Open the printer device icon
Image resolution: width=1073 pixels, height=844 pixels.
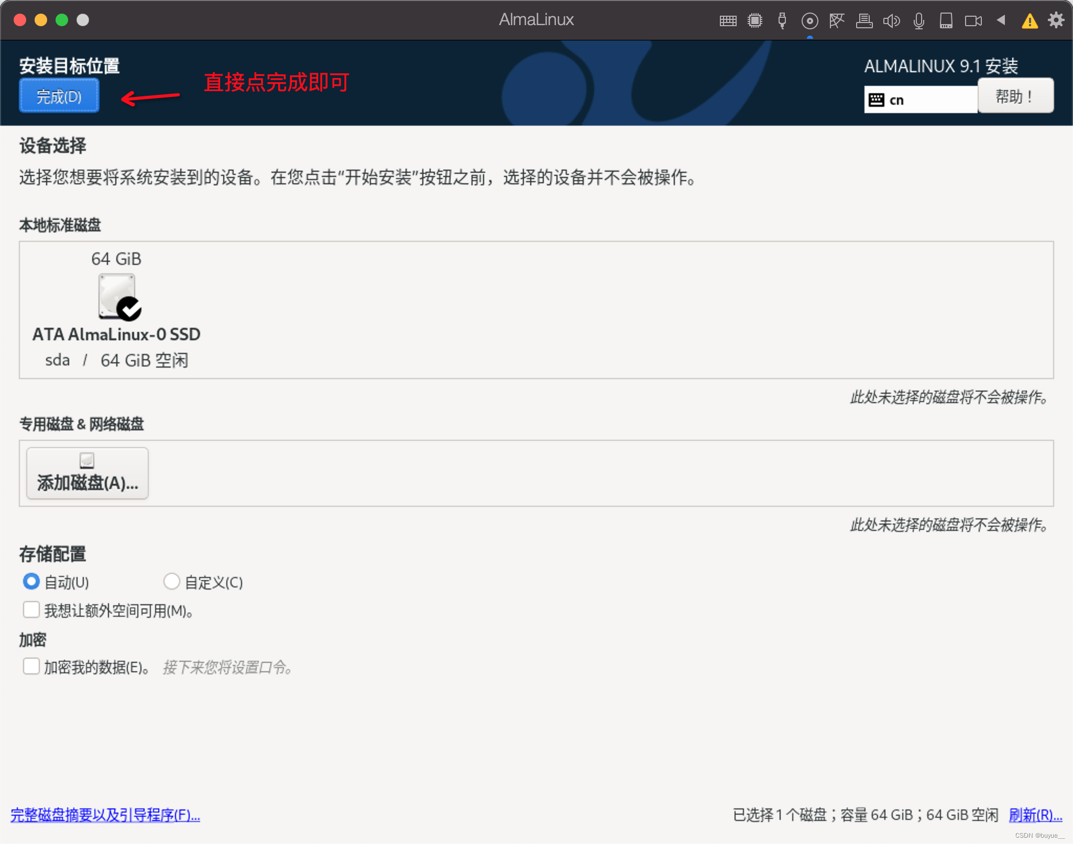864,20
